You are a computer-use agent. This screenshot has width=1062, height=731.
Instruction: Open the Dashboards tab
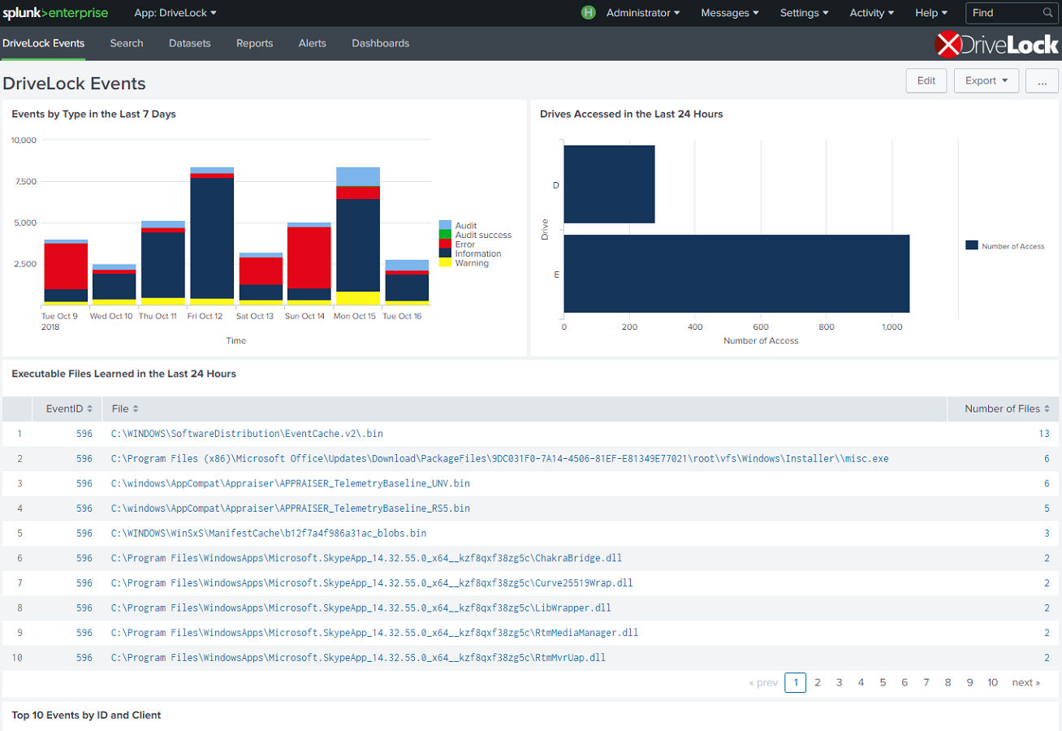pyautogui.click(x=381, y=43)
